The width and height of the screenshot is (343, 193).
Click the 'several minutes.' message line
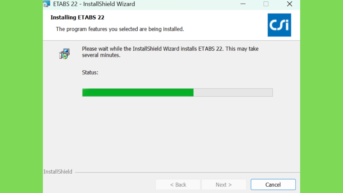(x=101, y=55)
